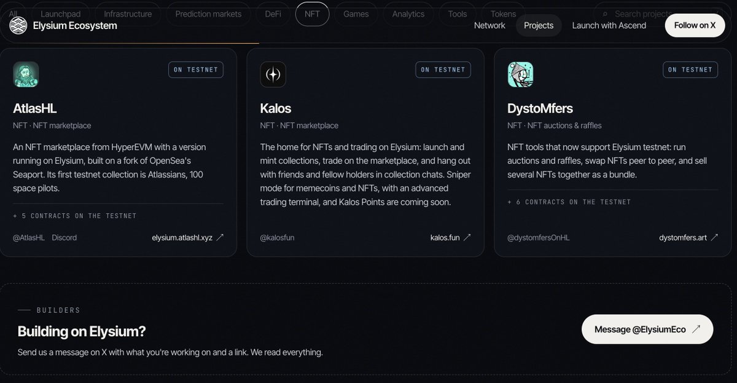Image resolution: width=737 pixels, height=383 pixels.
Task: Click the Kalos card title
Action: (x=276, y=108)
